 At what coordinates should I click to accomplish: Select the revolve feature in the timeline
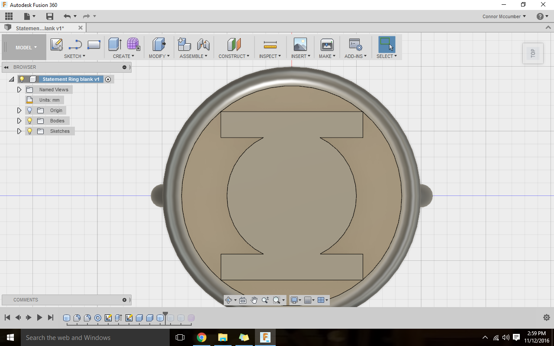(x=98, y=318)
